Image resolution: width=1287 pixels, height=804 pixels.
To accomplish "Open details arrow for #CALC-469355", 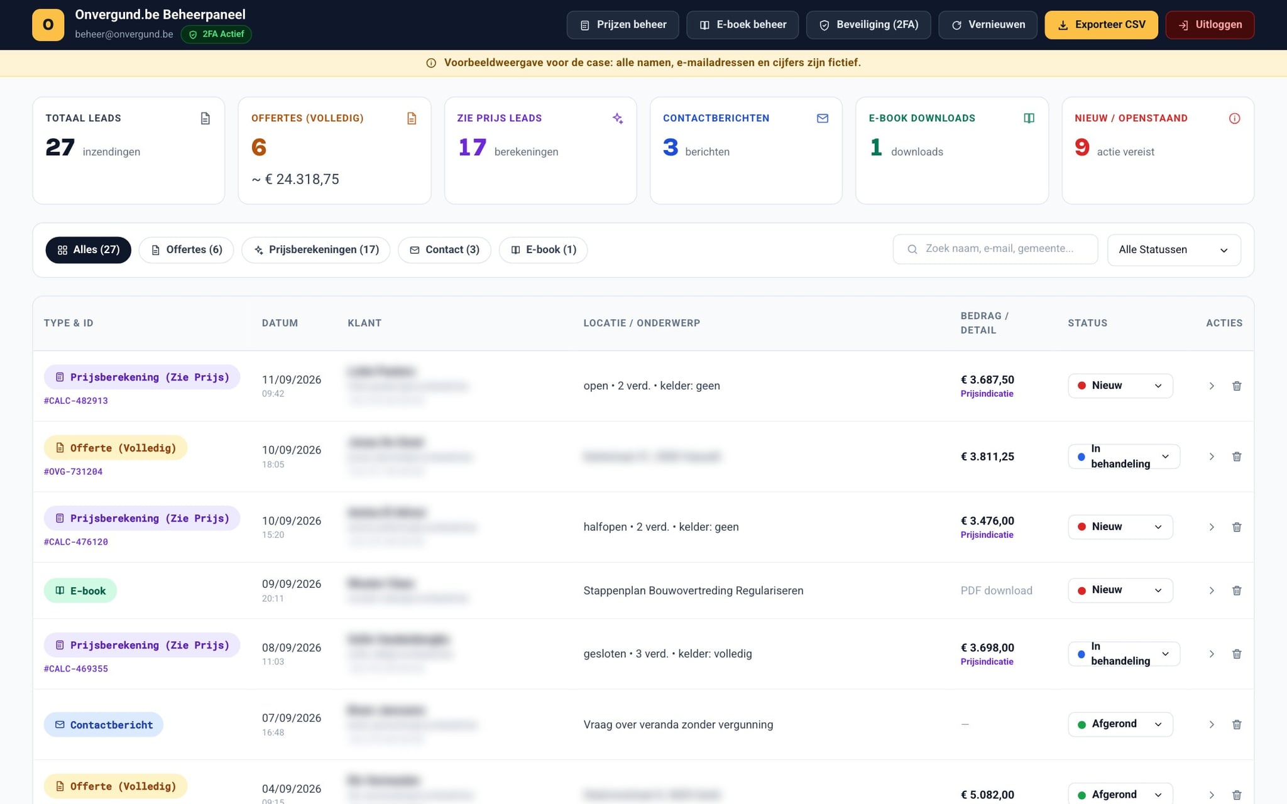I will (1212, 654).
